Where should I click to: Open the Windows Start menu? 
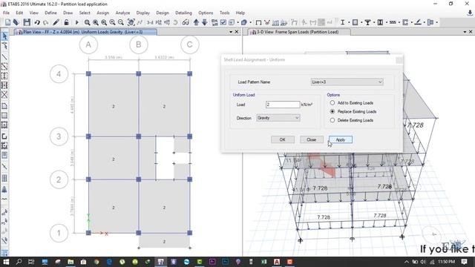coord(6,262)
